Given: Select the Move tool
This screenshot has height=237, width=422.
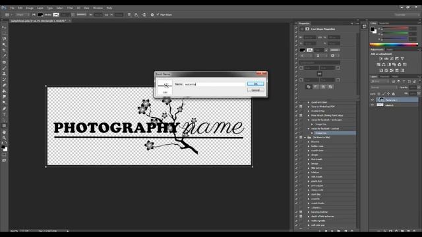Looking at the screenshot, I should tap(4, 28).
